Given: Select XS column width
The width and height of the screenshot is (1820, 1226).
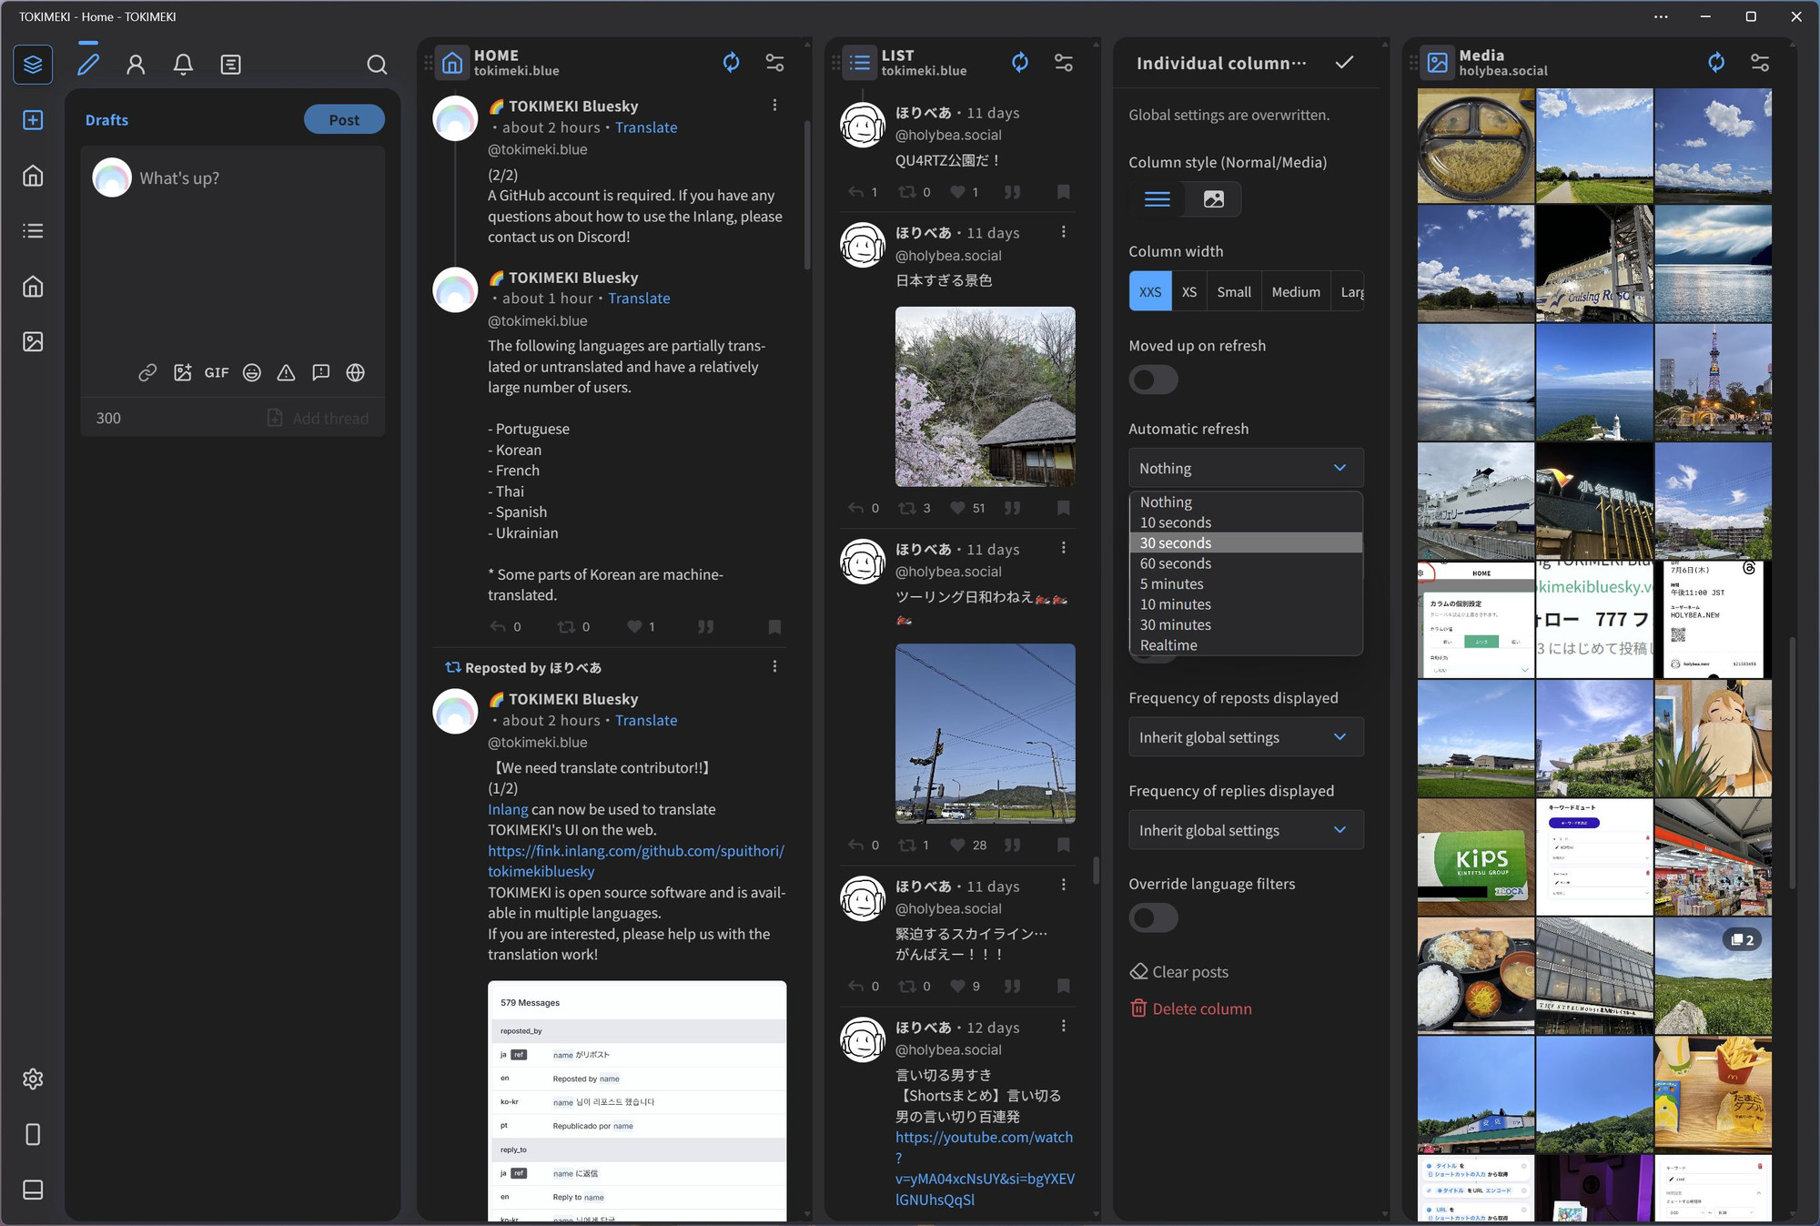Looking at the screenshot, I should pyautogui.click(x=1189, y=292).
